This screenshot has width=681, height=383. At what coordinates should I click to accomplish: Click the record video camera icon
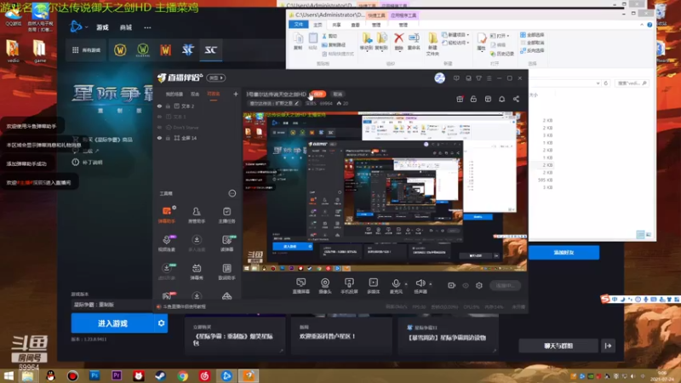(452, 285)
